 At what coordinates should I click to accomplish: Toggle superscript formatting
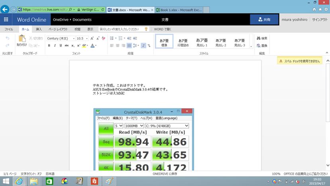pyautogui.click(x=79, y=46)
